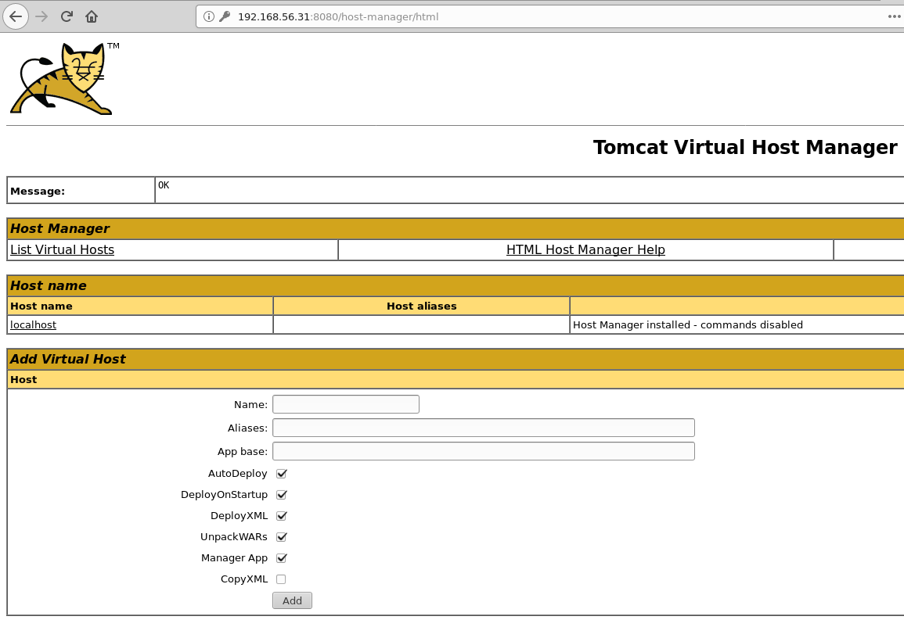Click into the Name text field
Viewport: 904px width, 627px height.
[x=346, y=404]
